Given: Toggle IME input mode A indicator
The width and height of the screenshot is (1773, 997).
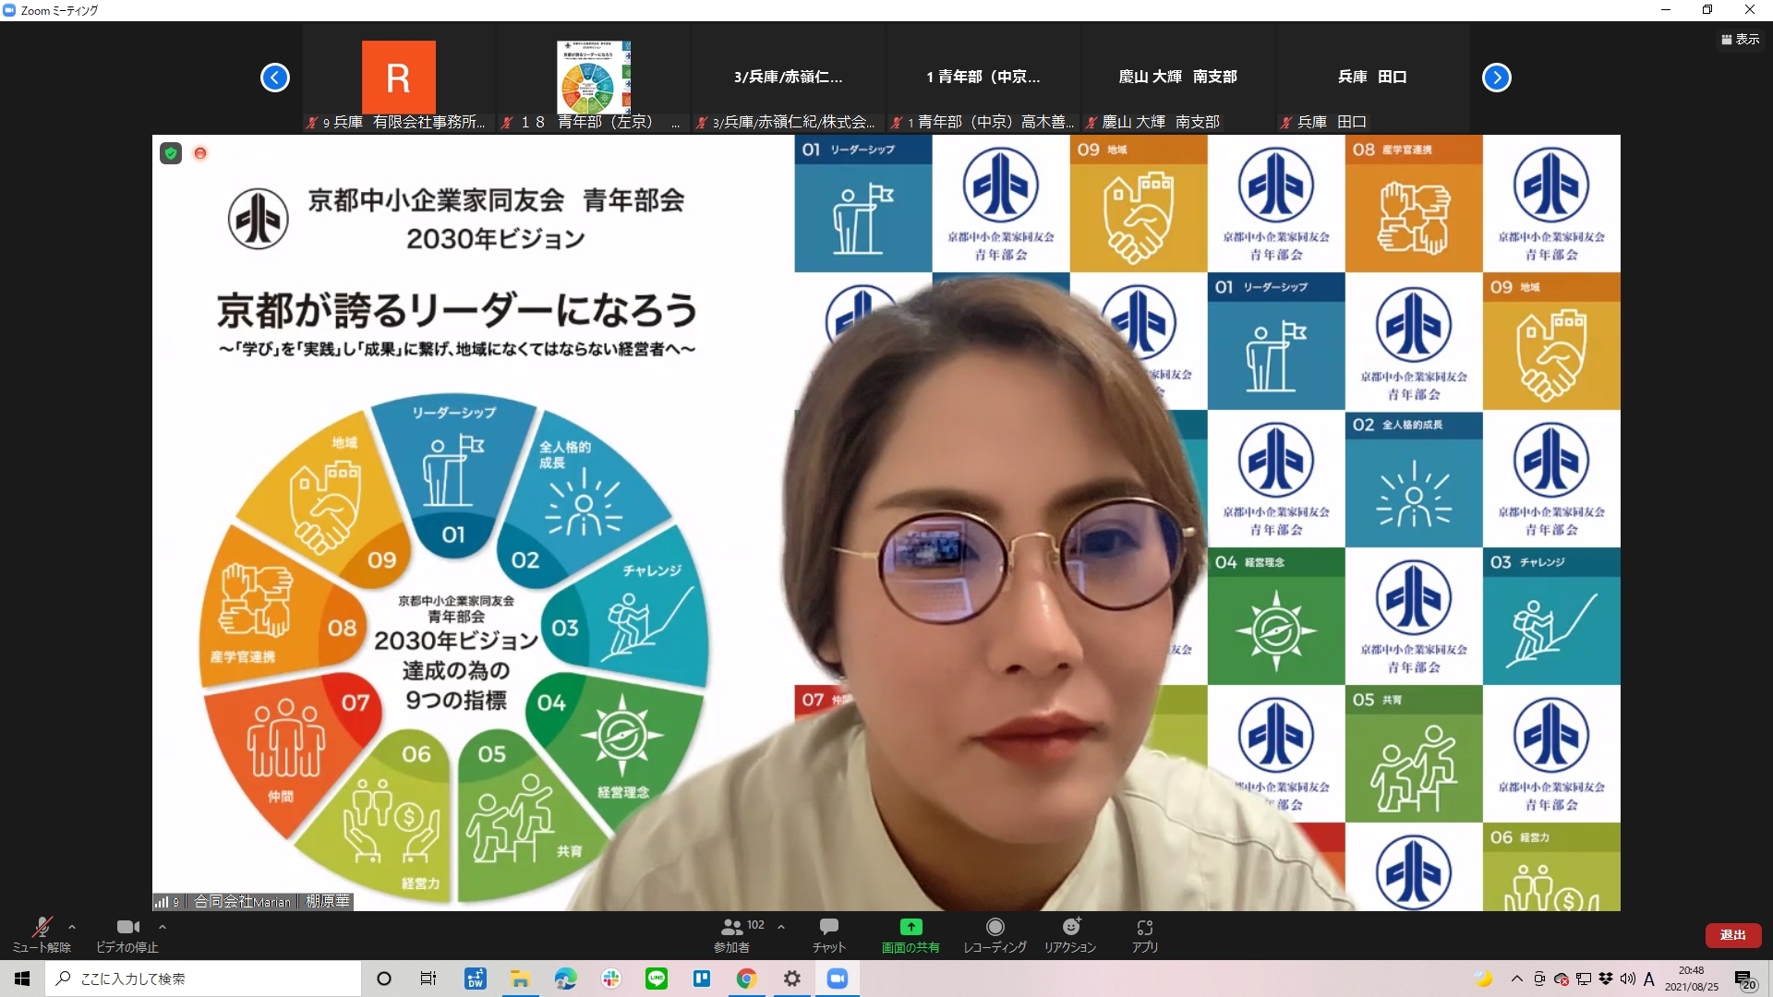Looking at the screenshot, I should tap(1649, 979).
